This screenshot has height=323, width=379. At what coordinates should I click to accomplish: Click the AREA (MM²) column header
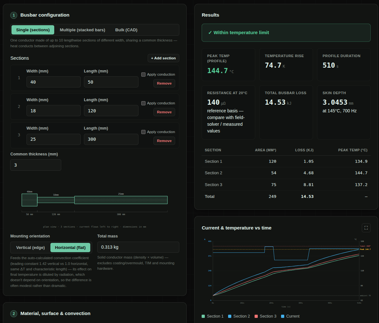point(265,150)
